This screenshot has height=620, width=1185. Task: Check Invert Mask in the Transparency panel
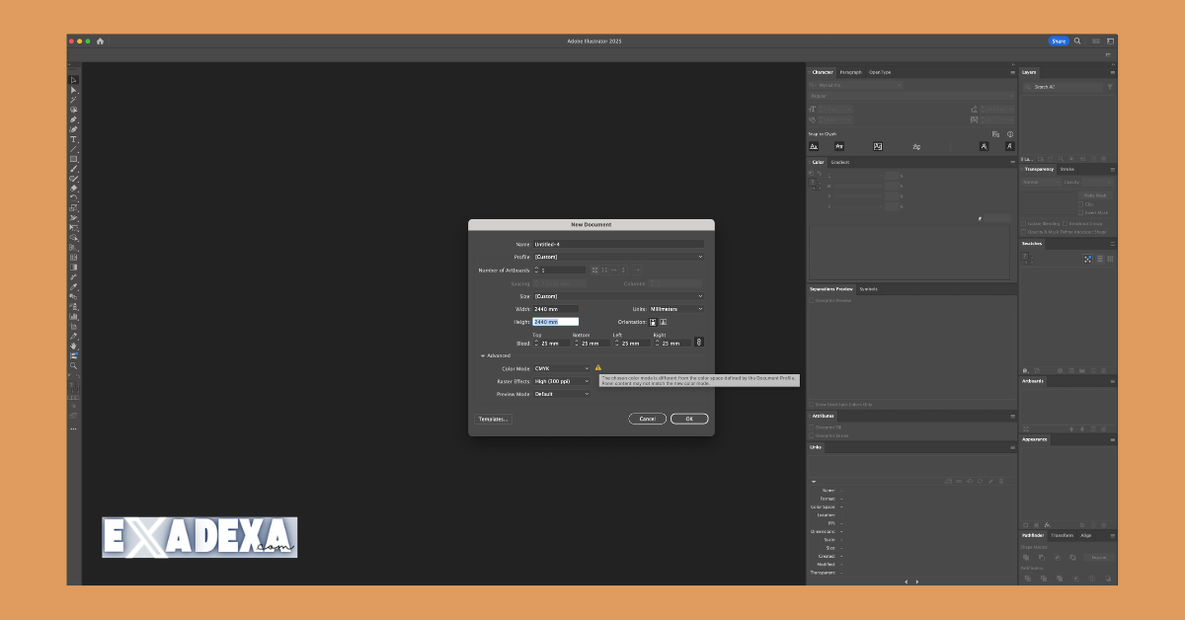[x=1080, y=212]
